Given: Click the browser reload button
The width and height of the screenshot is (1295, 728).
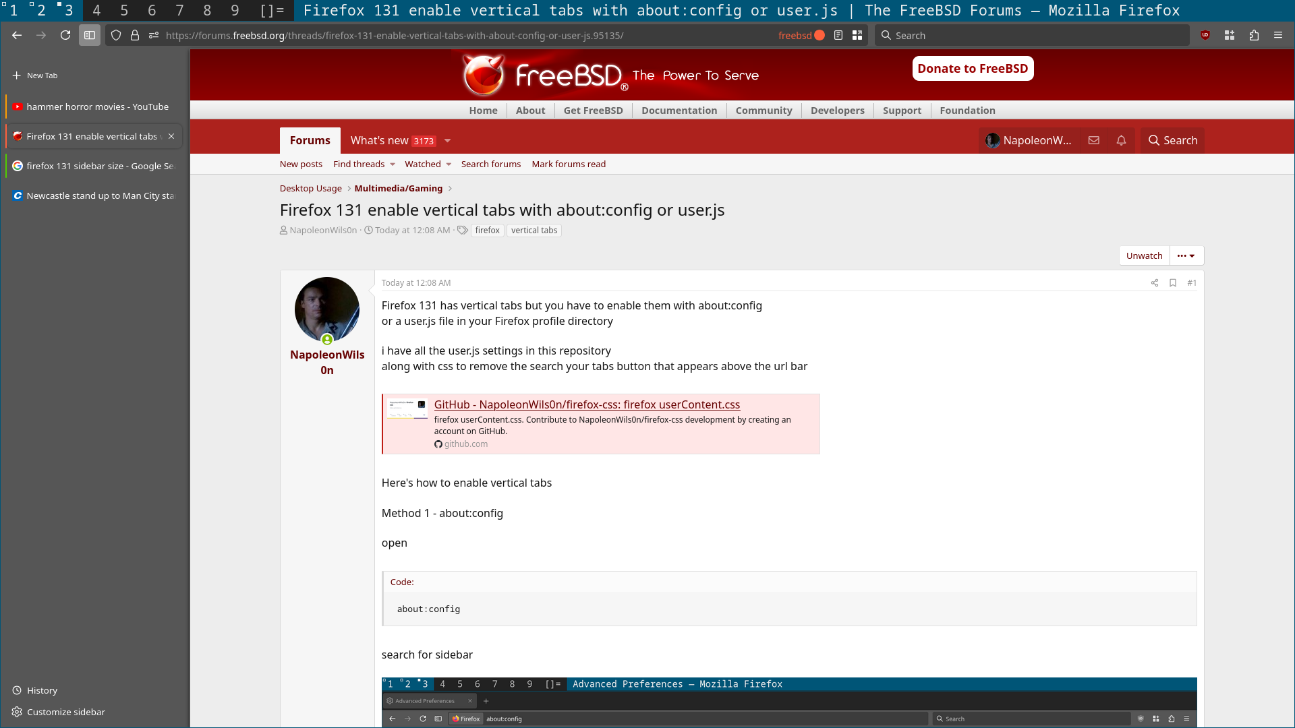Looking at the screenshot, I should (65, 35).
